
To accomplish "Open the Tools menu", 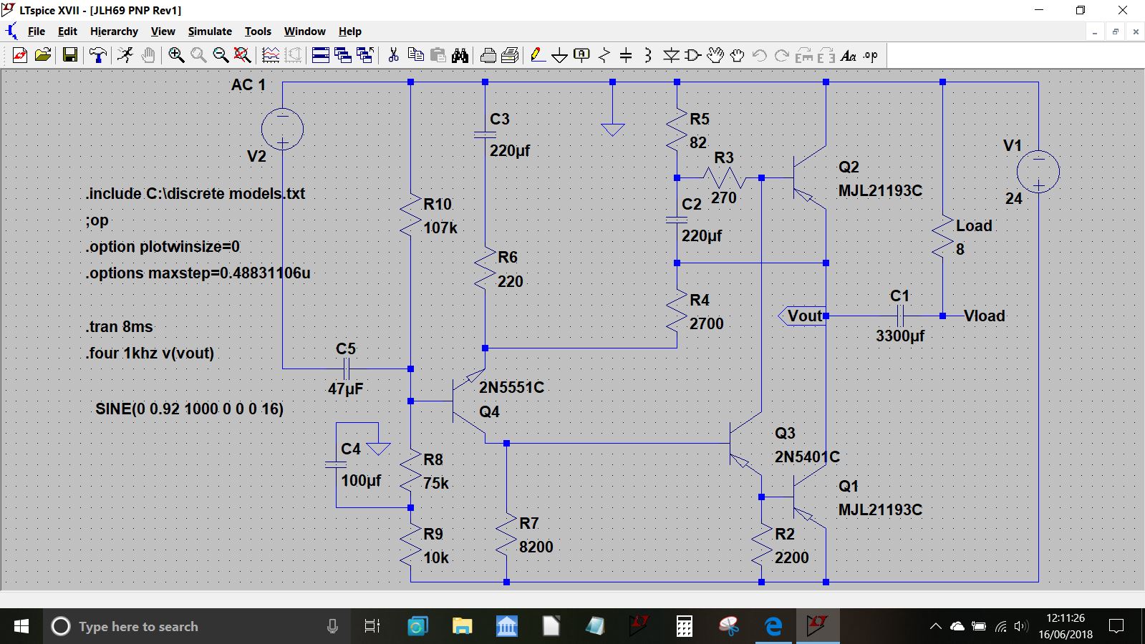I will tap(258, 31).
